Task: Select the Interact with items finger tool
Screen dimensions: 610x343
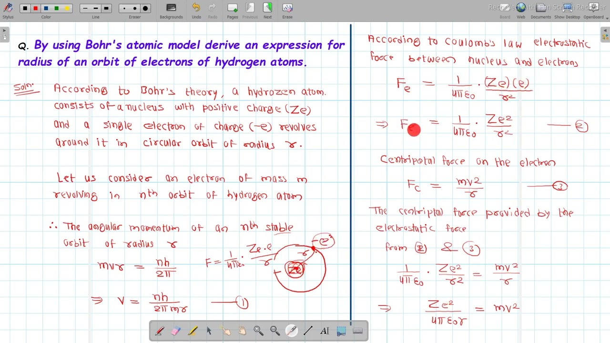Action: coord(225,331)
